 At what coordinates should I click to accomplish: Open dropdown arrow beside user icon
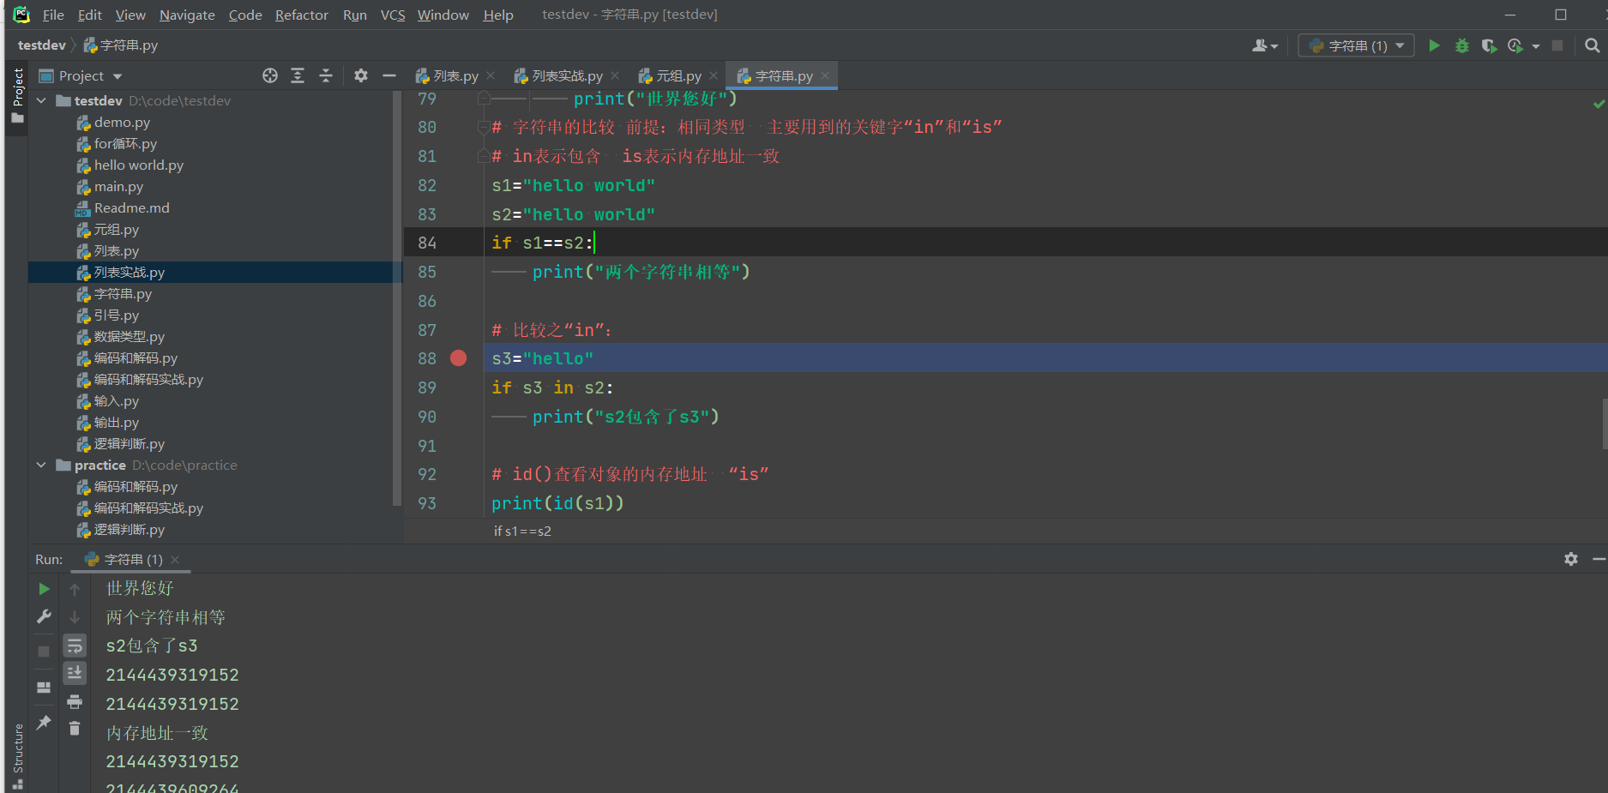[x=1274, y=46]
